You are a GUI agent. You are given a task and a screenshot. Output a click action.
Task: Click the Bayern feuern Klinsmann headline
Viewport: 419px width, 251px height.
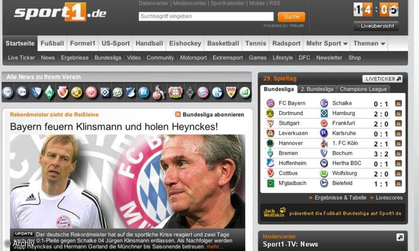114,127
